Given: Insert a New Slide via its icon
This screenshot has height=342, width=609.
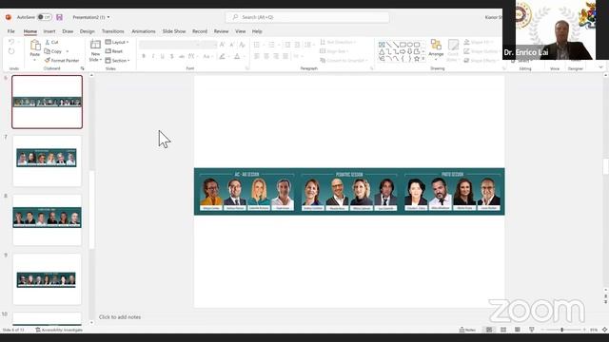Looking at the screenshot, I should click(95, 45).
